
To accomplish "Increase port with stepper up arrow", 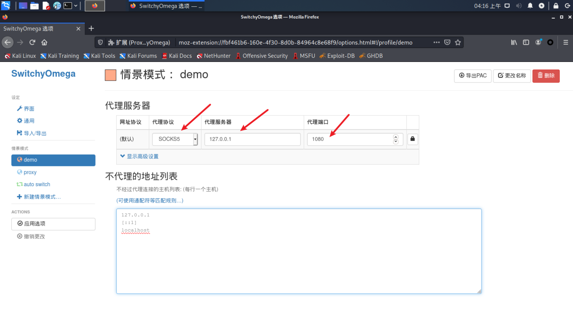I will (396, 137).
